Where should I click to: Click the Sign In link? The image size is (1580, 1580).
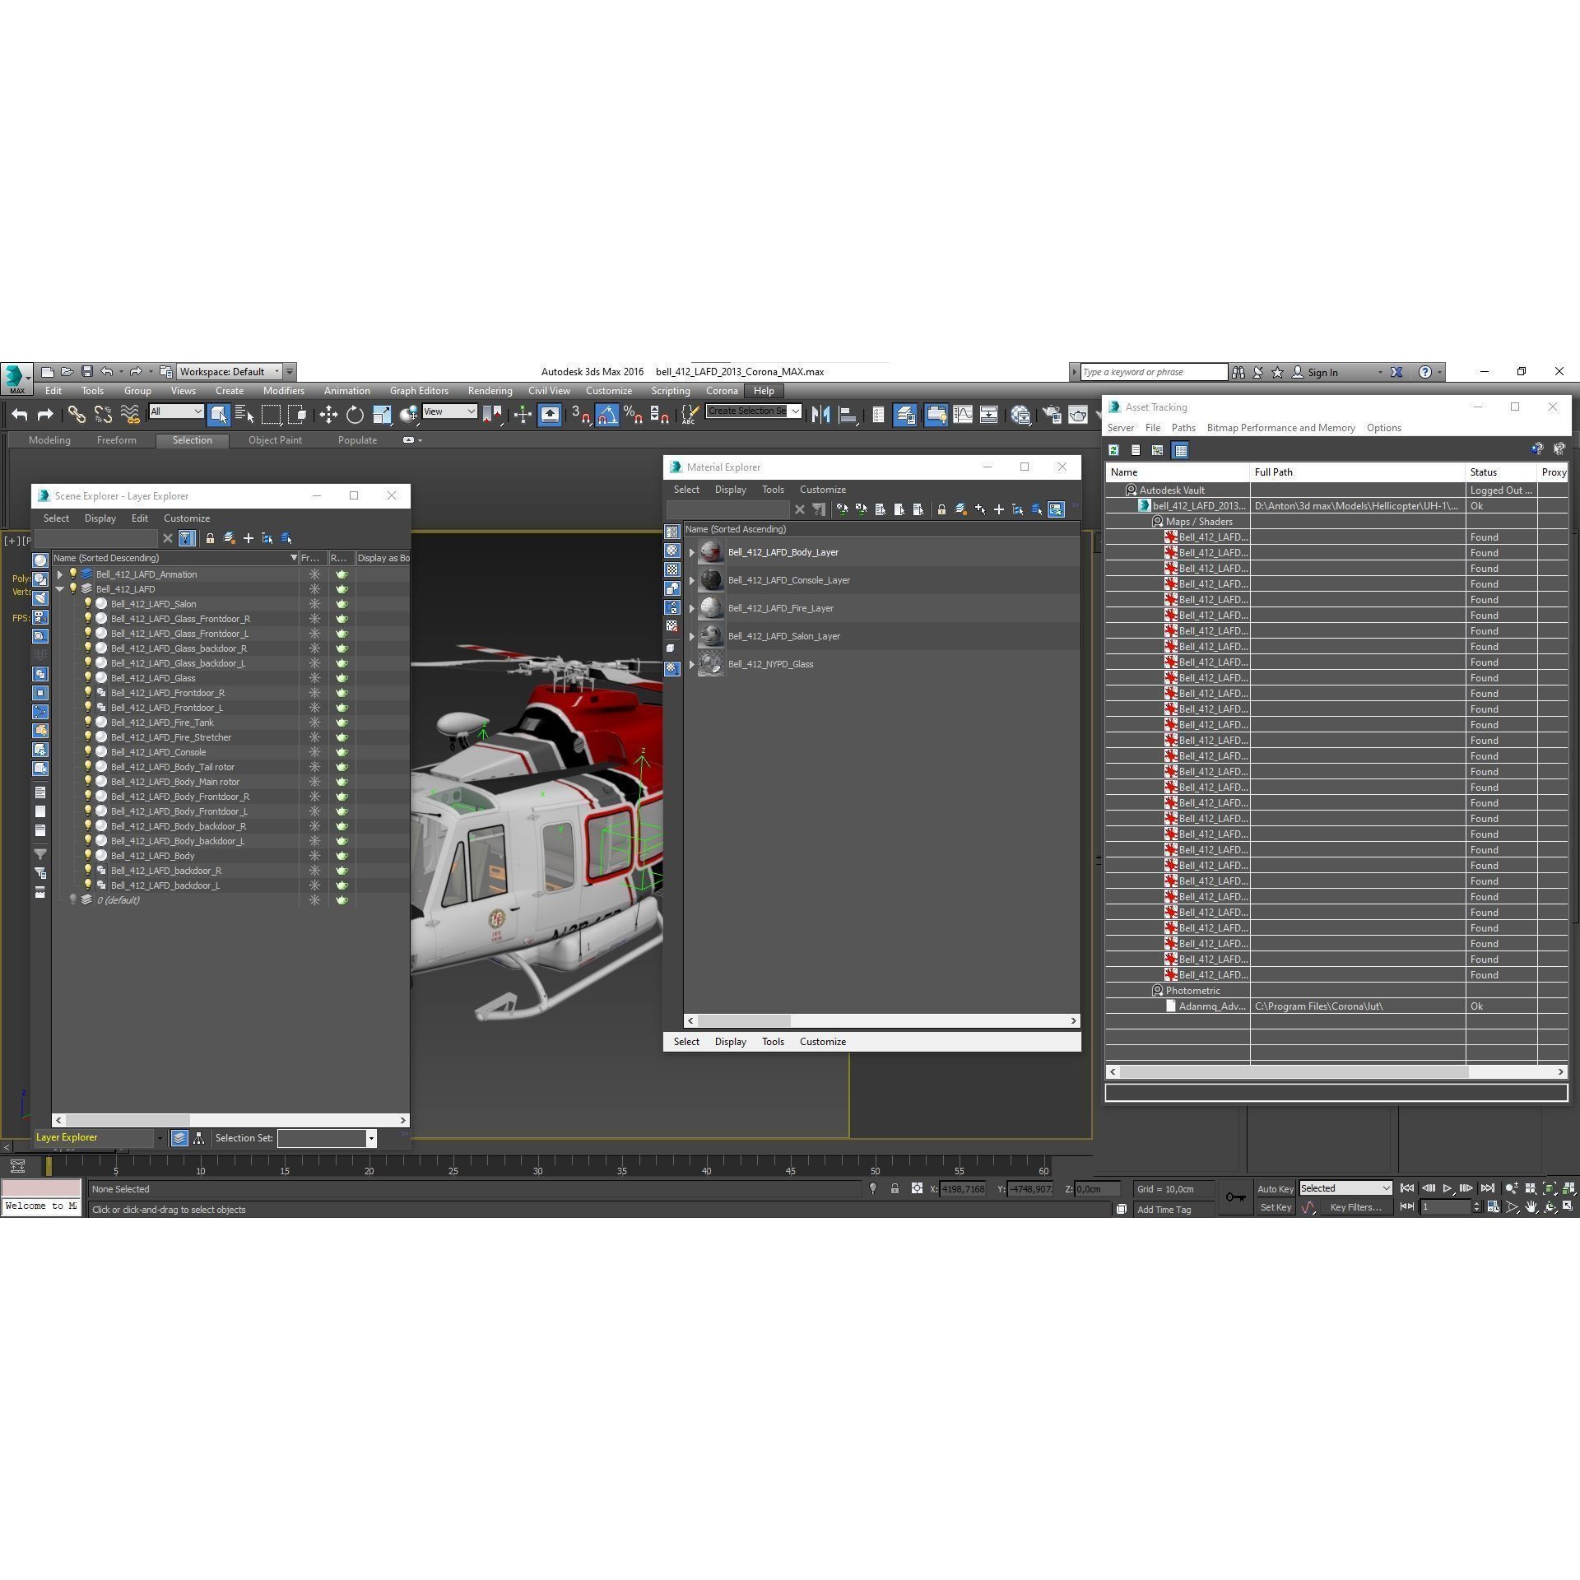click(1322, 372)
